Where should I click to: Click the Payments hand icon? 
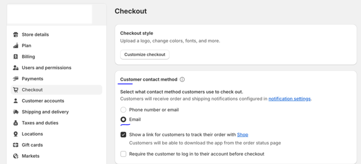16,79
